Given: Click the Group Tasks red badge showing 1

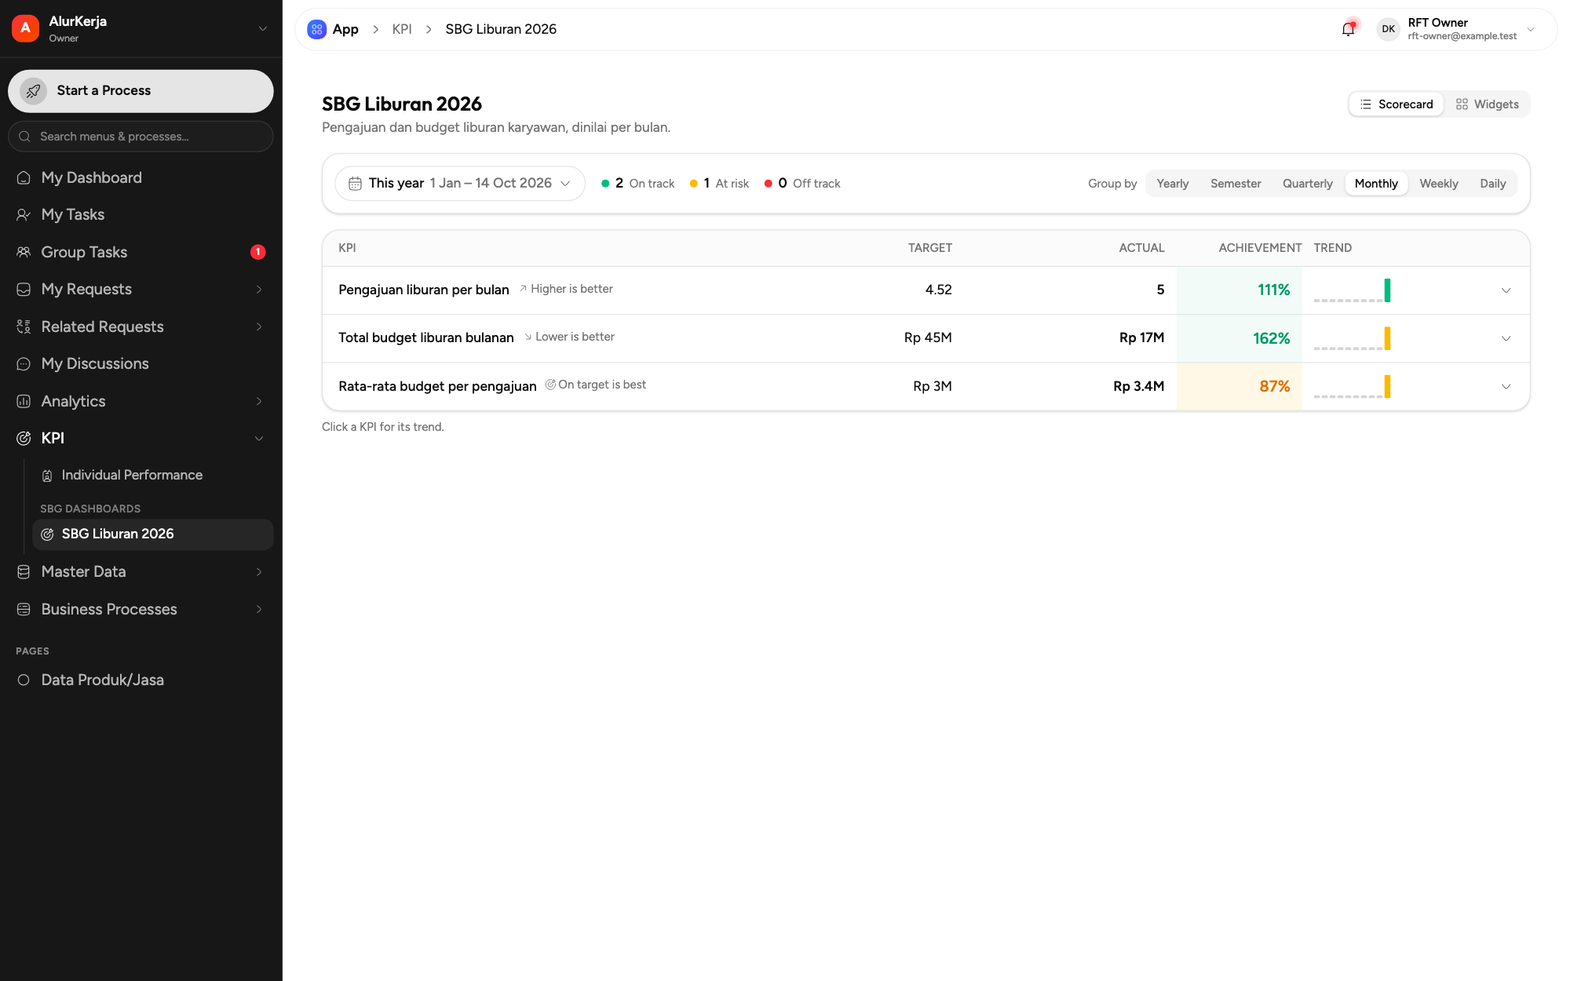Looking at the screenshot, I should pyautogui.click(x=257, y=253).
